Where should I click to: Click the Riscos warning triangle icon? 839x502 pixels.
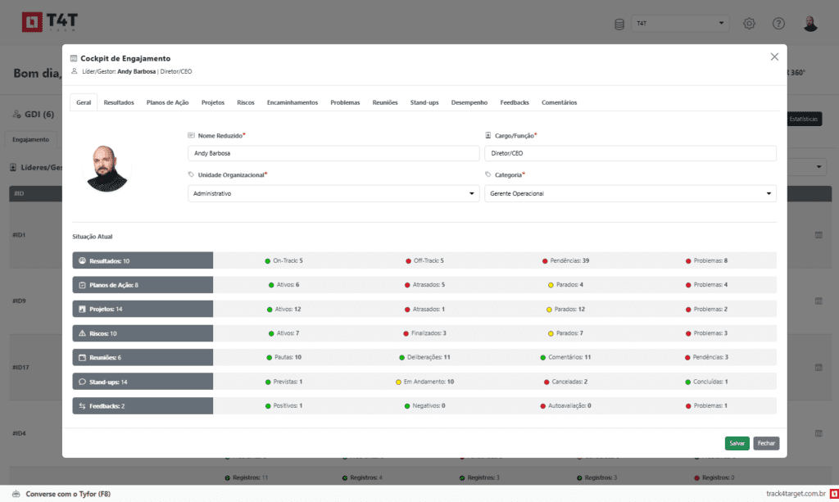pos(82,333)
